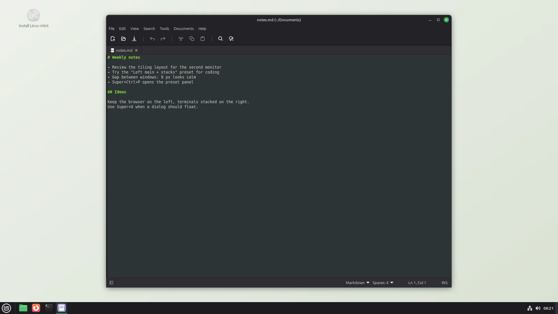This screenshot has width=558, height=314.
Task: Undo the last action
Action: (152, 39)
